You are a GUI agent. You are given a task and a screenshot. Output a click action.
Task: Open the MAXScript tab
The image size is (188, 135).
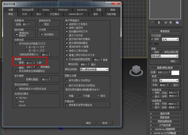point(63,10)
